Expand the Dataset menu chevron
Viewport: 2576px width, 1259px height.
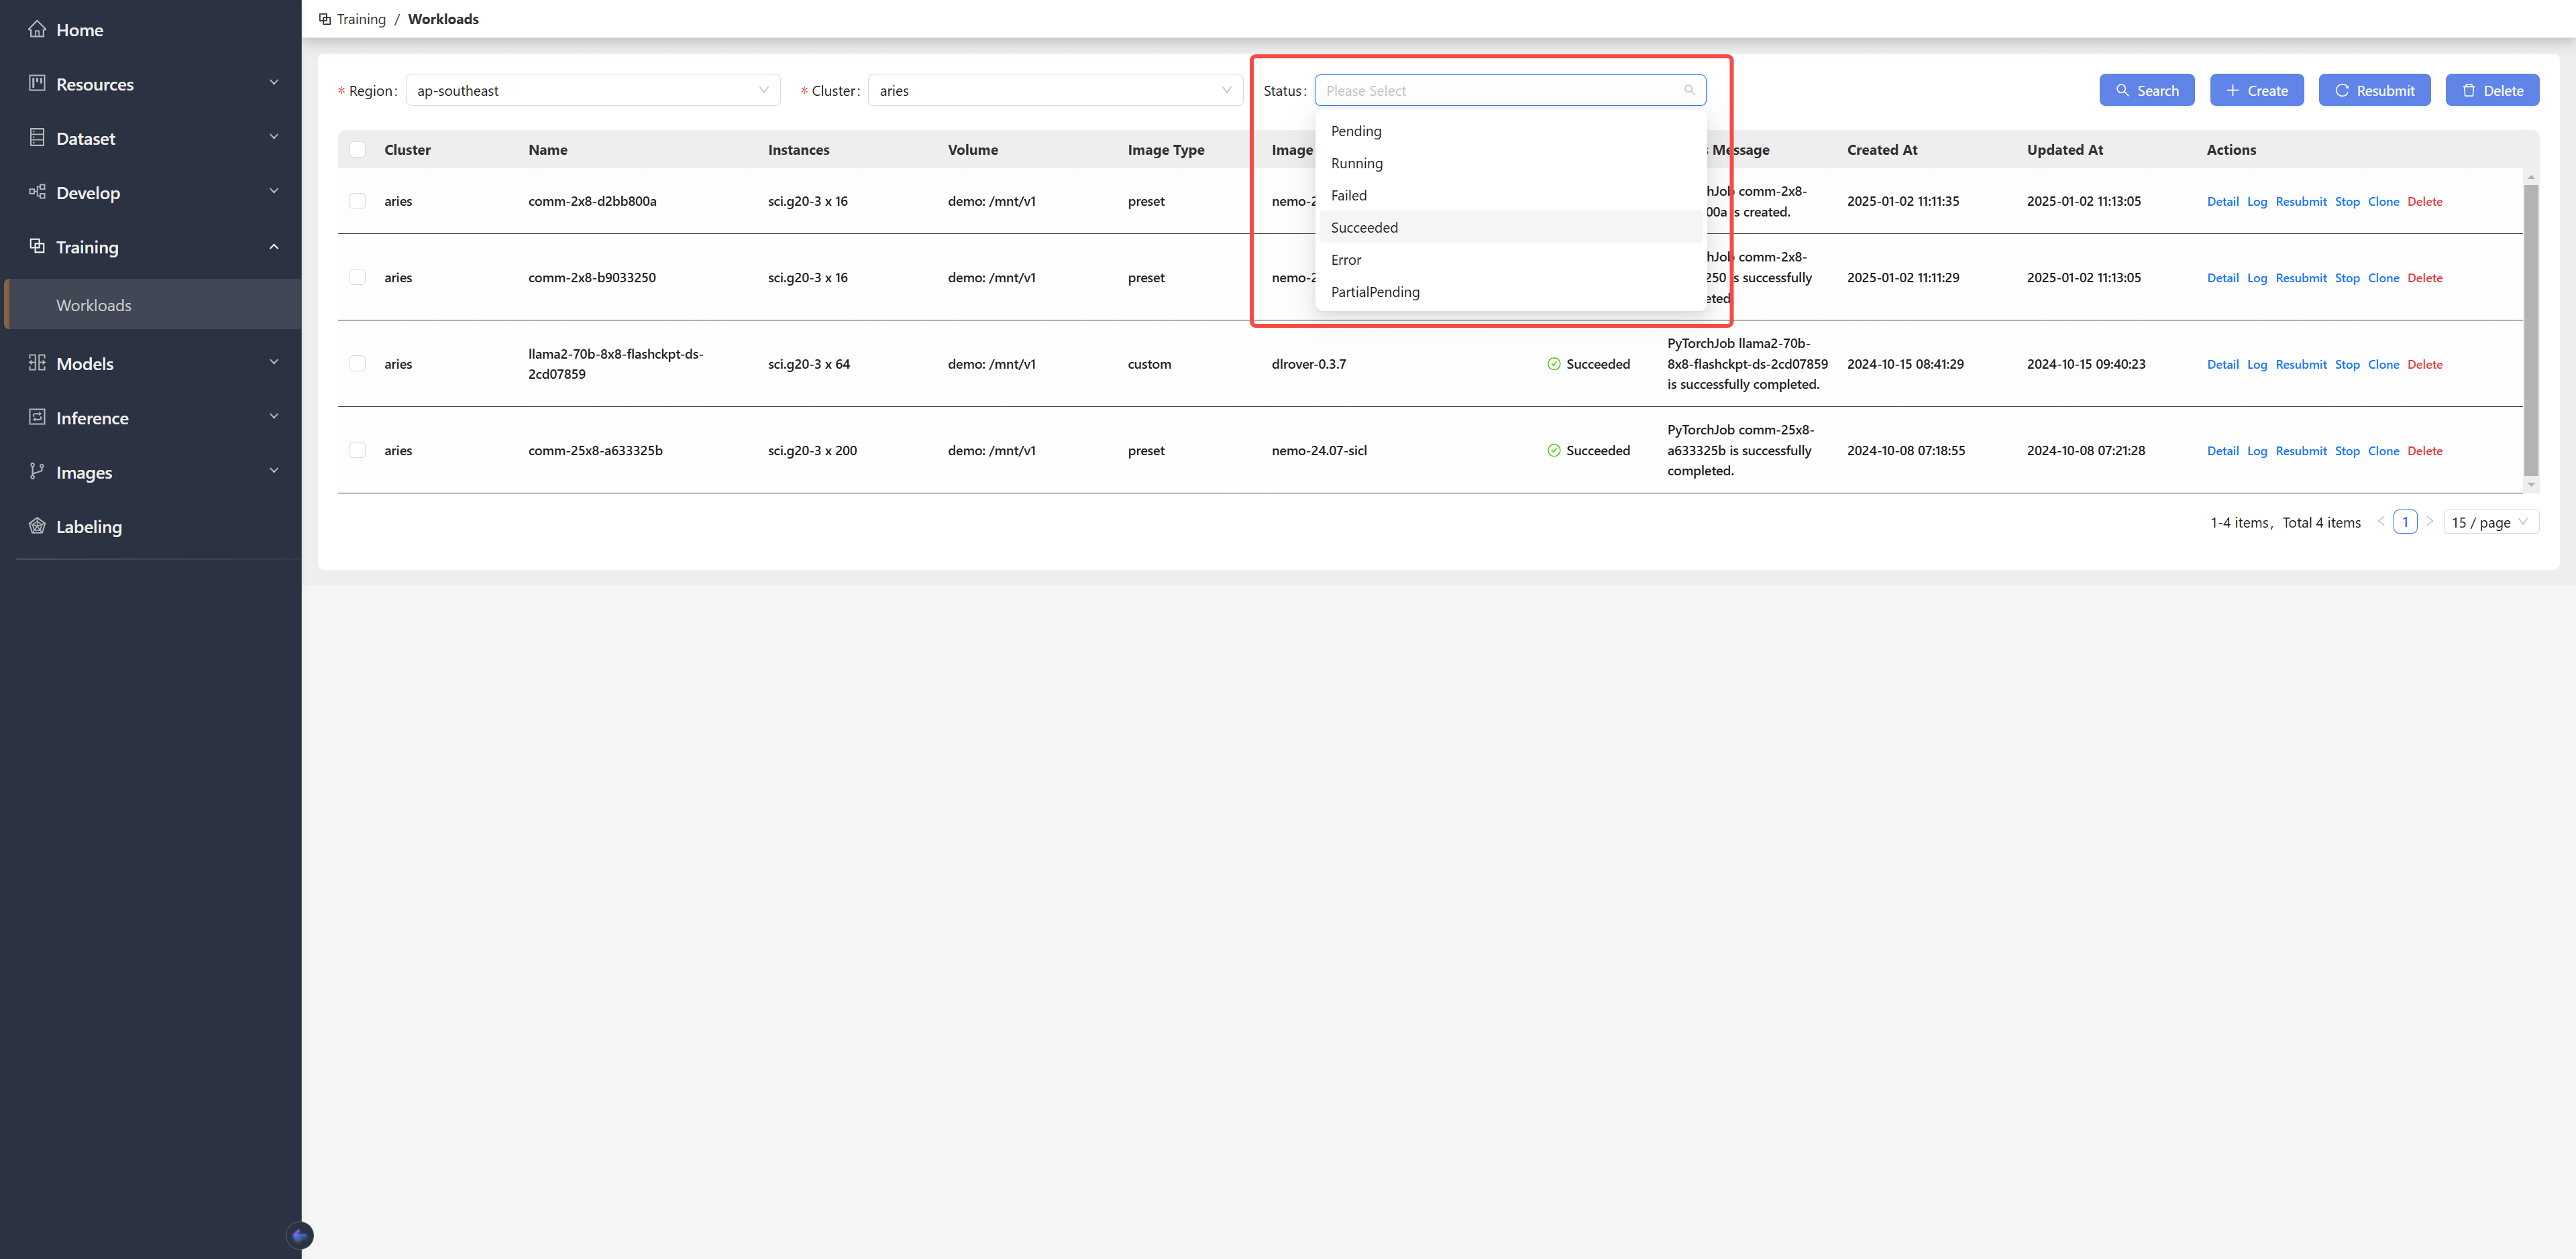(x=274, y=138)
